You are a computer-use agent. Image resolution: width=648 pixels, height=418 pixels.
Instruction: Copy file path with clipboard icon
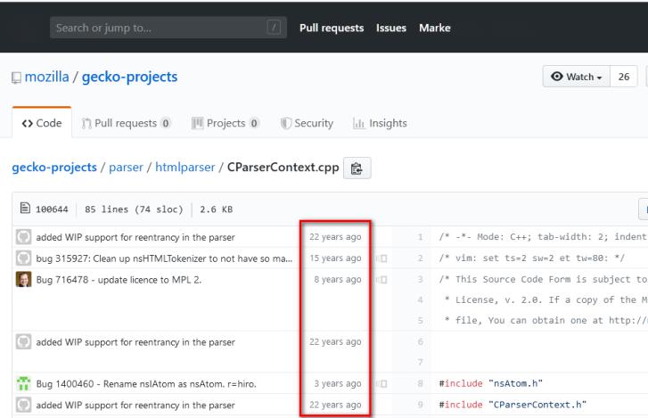tap(357, 168)
